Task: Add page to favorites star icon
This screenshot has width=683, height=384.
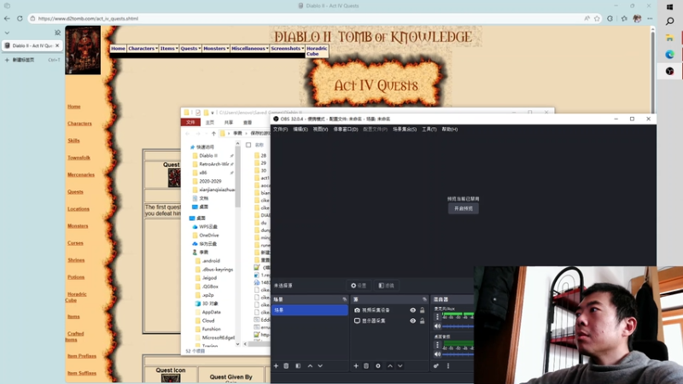Action: (597, 18)
